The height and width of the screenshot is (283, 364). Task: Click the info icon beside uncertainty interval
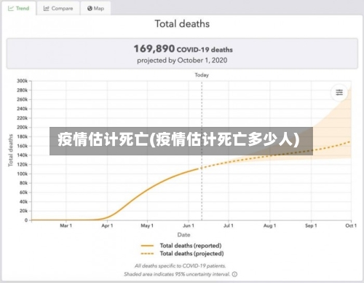click(234, 274)
